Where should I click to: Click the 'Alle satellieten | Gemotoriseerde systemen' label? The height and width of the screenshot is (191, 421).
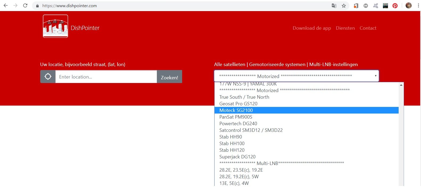tap(286, 64)
